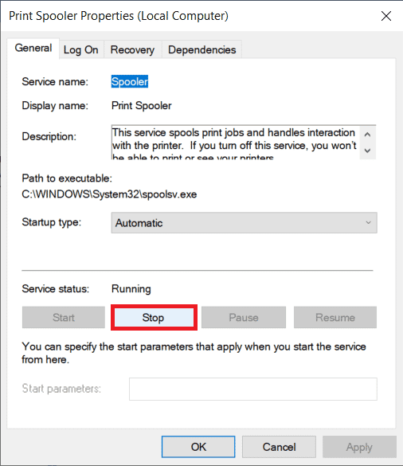
Task: Open the Startup type dropdown
Action: [244, 222]
